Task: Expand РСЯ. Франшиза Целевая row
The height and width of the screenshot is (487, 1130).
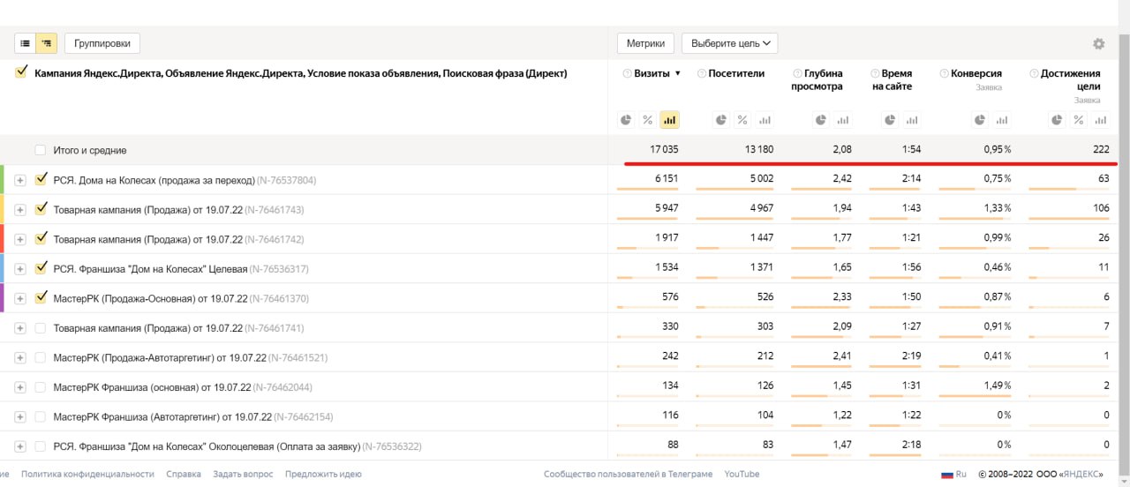Action: point(20,269)
